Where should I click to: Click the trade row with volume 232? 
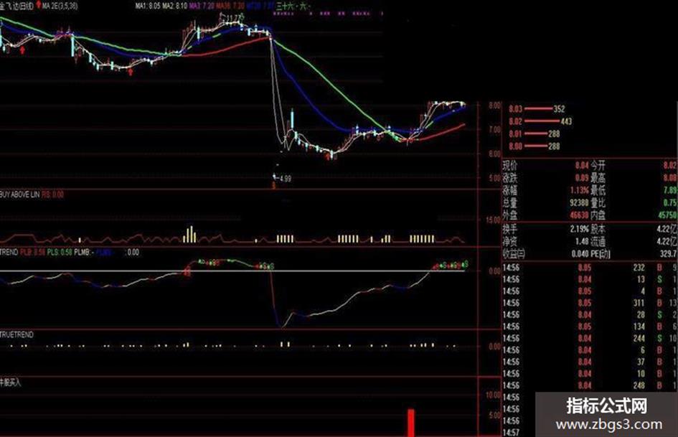[589, 268]
